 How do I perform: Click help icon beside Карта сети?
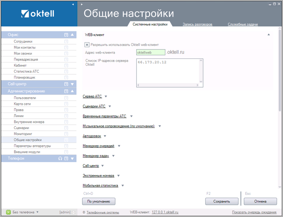[66, 104]
